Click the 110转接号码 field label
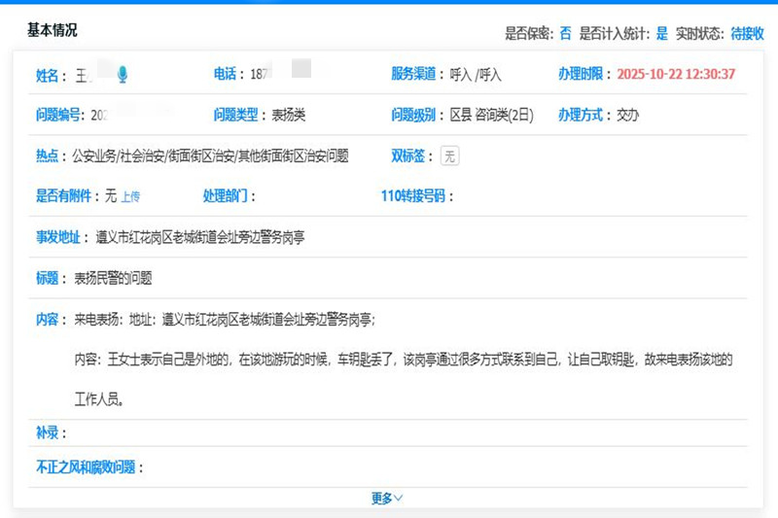778x518 pixels. click(413, 196)
